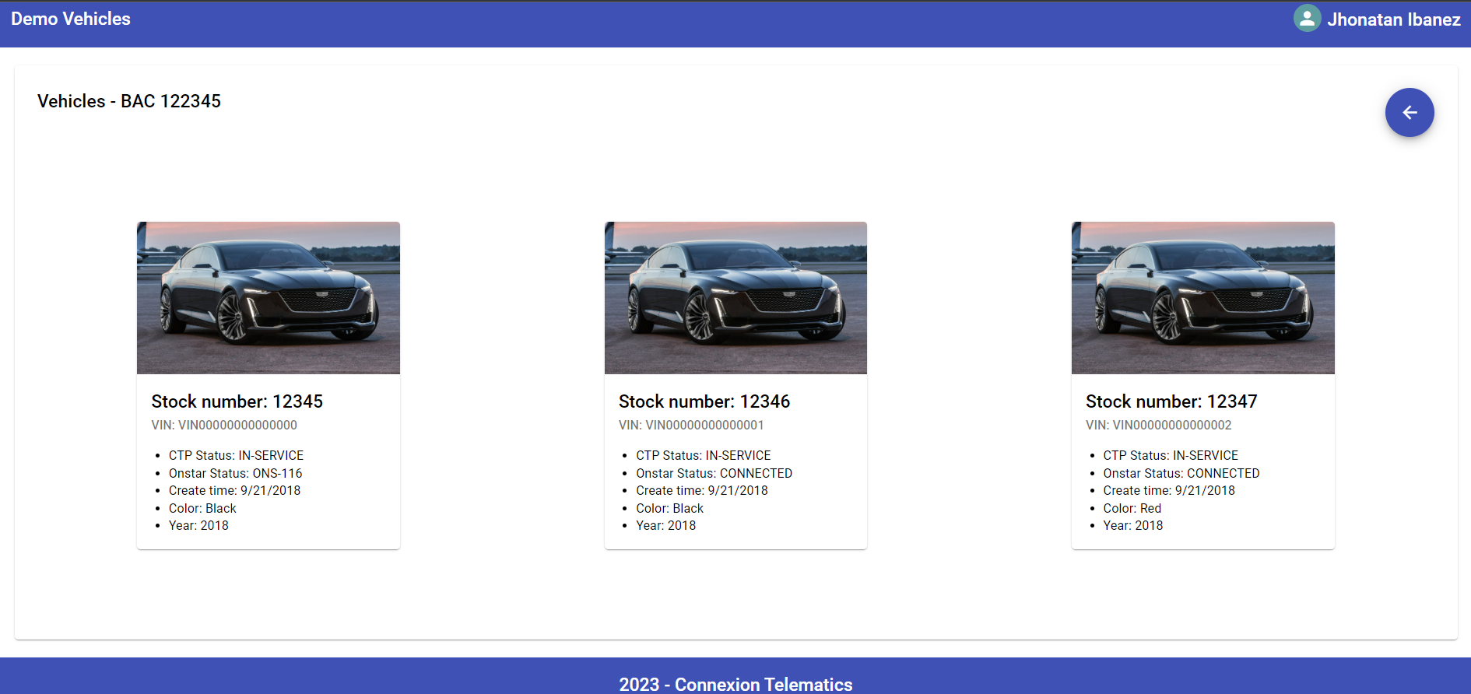The height and width of the screenshot is (694, 1471).
Task: Select the car image for stock 12345
Action: pos(269,298)
